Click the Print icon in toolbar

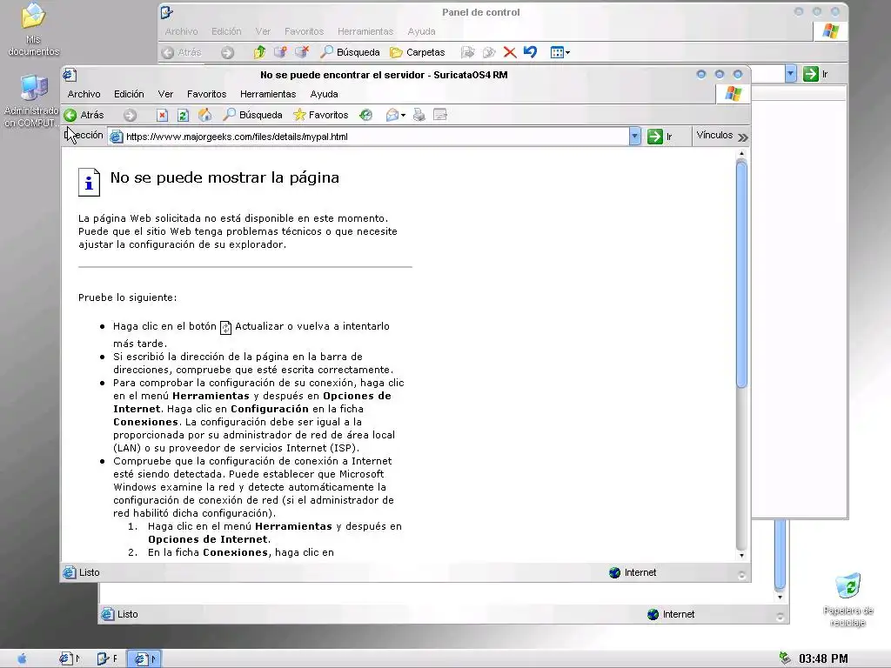[x=419, y=116]
